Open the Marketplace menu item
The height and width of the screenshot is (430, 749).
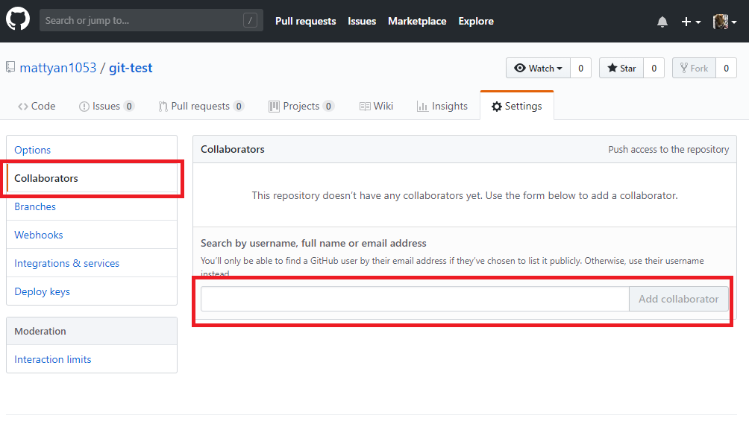pyautogui.click(x=417, y=21)
